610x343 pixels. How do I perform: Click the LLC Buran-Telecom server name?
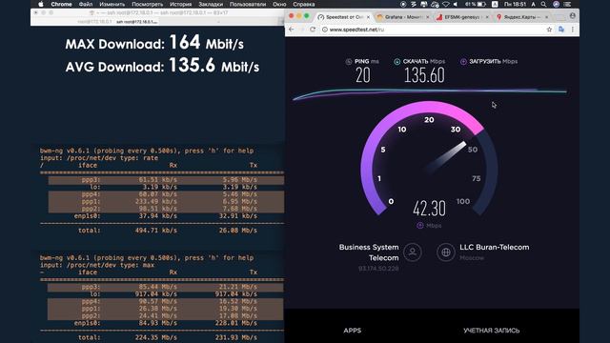(x=495, y=248)
